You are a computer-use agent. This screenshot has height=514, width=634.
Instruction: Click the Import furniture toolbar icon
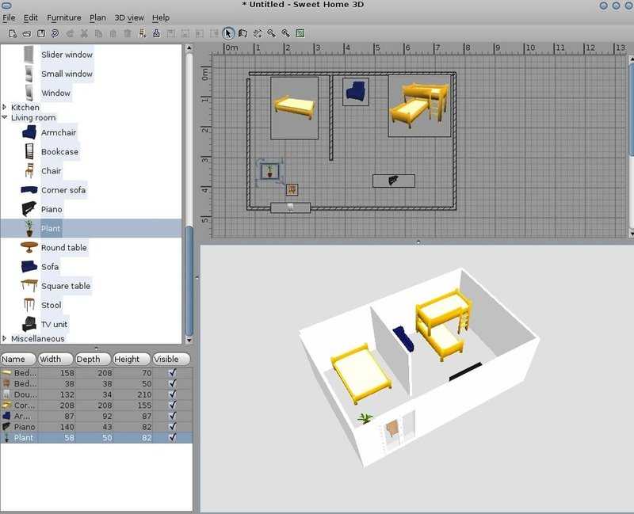click(x=157, y=33)
